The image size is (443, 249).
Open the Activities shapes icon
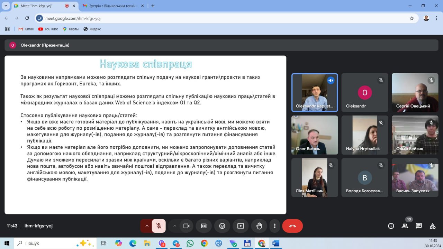(x=433, y=226)
